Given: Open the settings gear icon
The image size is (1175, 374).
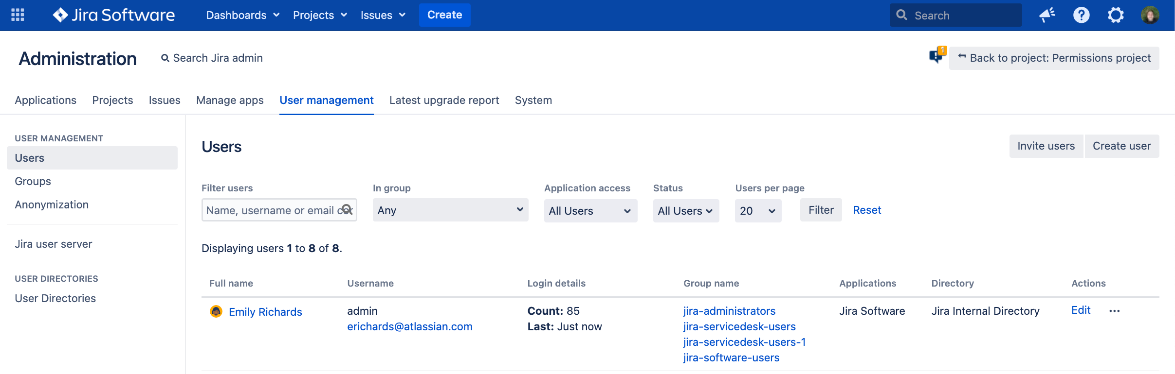Looking at the screenshot, I should pos(1116,15).
